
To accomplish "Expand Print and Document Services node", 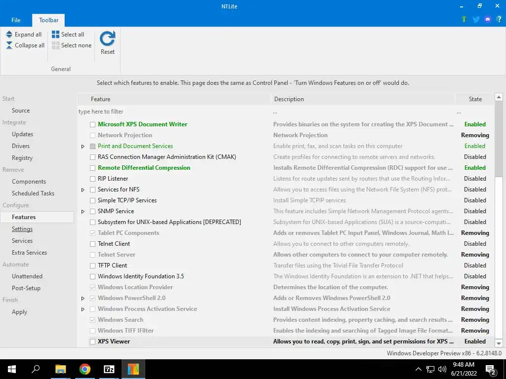I will (83, 146).
